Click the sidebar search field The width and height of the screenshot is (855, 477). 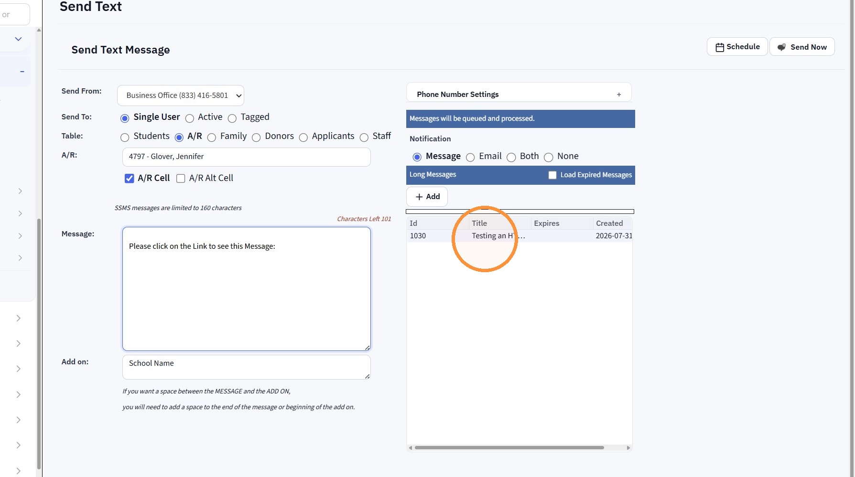click(x=14, y=15)
